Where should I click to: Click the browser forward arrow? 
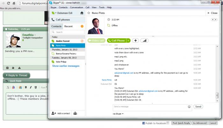[x=3, y=3]
